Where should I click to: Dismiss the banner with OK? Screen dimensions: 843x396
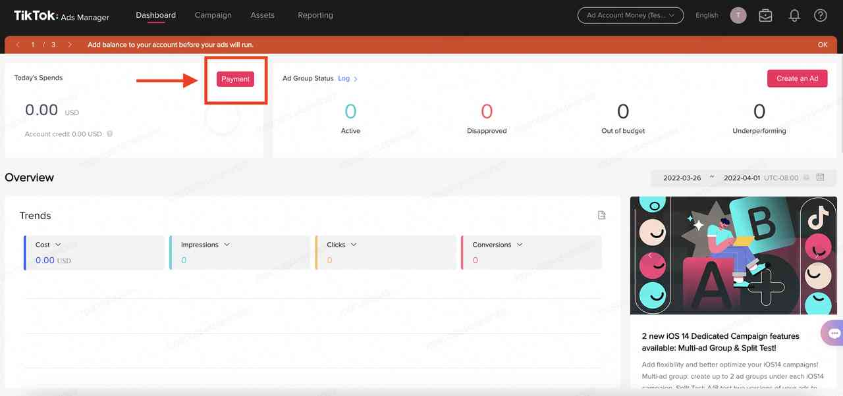click(822, 45)
